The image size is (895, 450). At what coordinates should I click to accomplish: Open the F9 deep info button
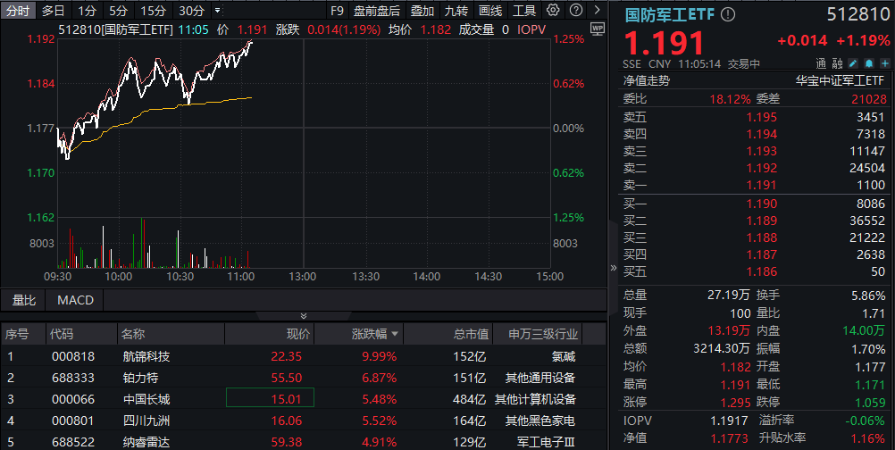tap(337, 10)
